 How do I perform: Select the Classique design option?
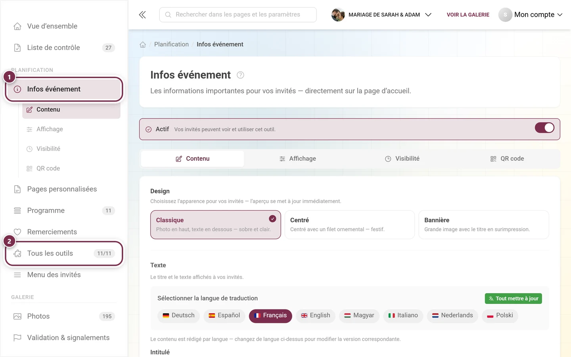point(216,225)
